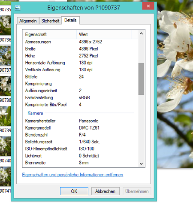Close the Eigenschaften dialog with the X
This screenshot has height=203, width=193.
pos(148,6)
